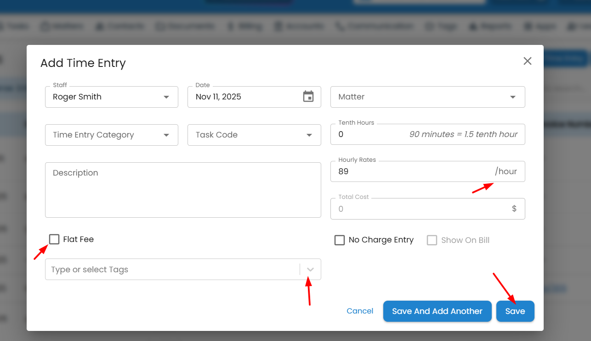This screenshot has width=591, height=341.
Task: Close the Add Time Entry dialog
Action: click(527, 61)
